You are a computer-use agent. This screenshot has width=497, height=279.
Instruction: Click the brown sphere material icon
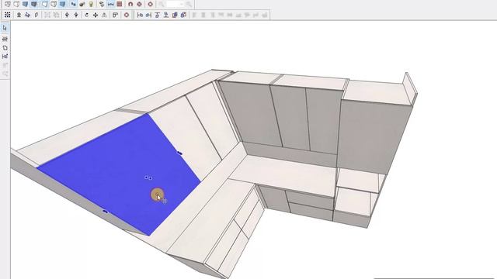[x=82, y=4]
